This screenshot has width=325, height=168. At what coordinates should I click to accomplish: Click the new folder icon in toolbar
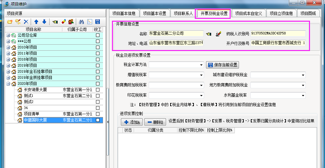[x=10, y=22]
